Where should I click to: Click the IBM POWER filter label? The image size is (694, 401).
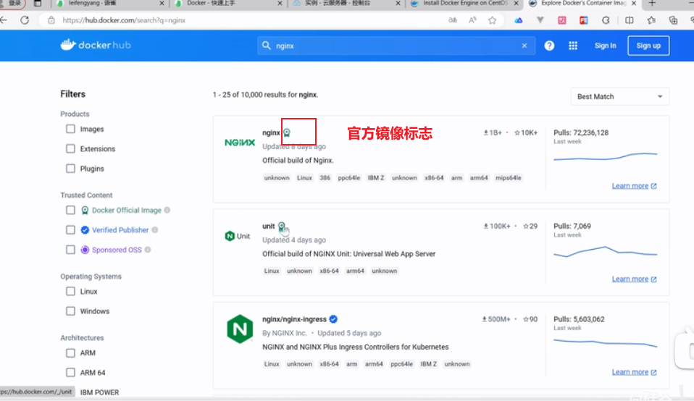pos(99,392)
